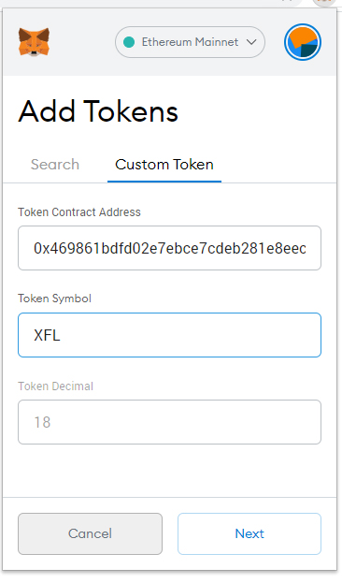Click the Ethereum Mainnet label text

pyautogui.click(x=190, y=42)
